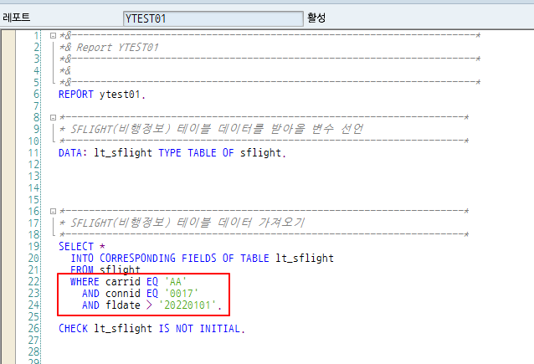Click line number 19 in the gutter

tap(34, 246)
